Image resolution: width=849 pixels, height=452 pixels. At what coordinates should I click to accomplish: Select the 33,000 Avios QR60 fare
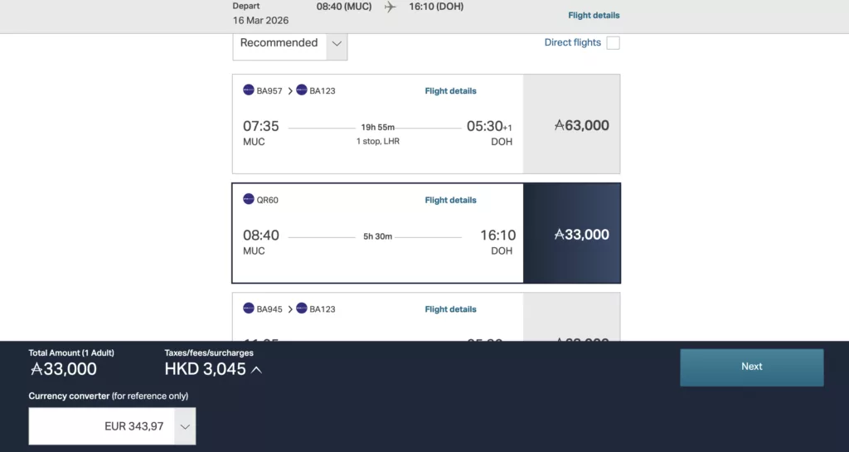[x=571, y=234]
